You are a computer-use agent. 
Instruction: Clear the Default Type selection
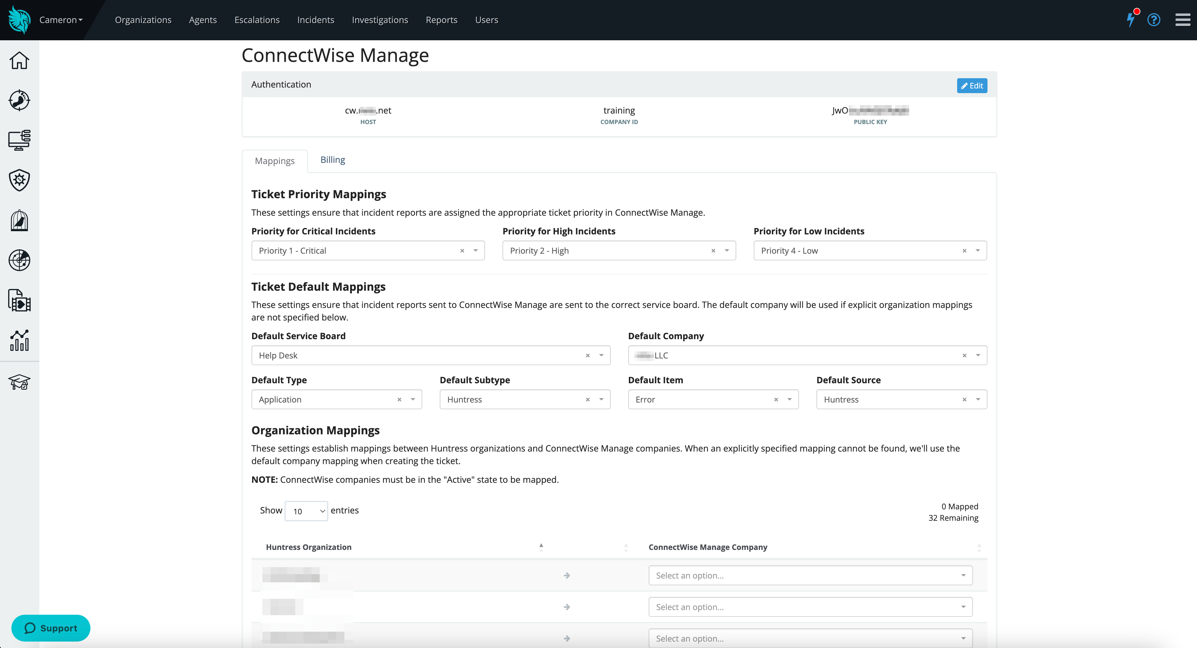pos(399,400)
